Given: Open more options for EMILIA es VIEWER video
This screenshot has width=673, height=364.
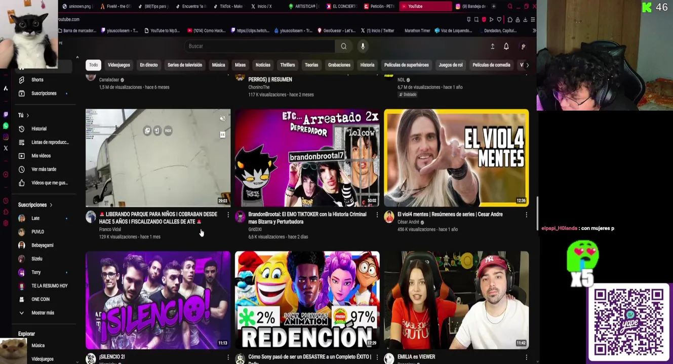Looking at the screenshot, I should pos(526,357).
